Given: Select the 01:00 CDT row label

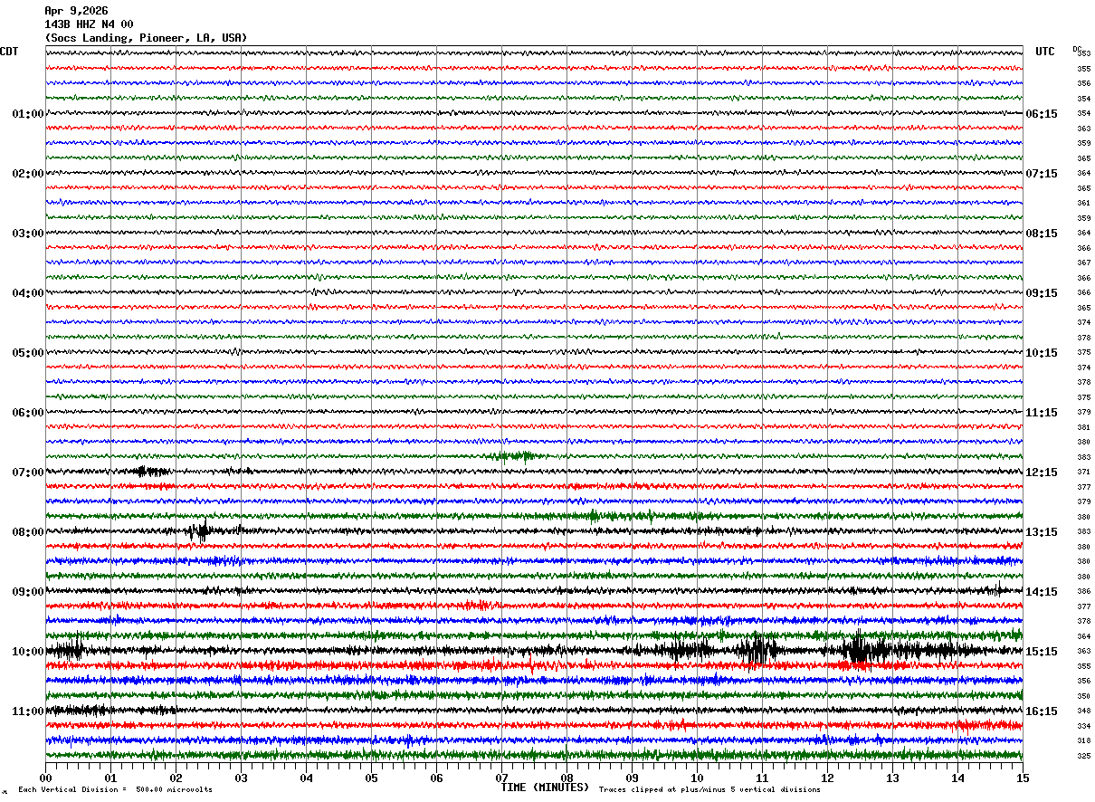Looking at the screenshot, I should coord(28,114).
